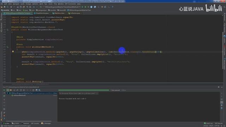
Task: Open the TODO tool window
Action: 16,123
